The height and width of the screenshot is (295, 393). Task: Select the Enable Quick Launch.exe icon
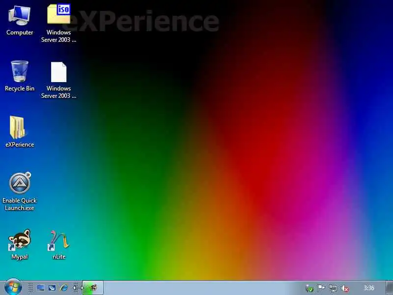tap(20, 183)
